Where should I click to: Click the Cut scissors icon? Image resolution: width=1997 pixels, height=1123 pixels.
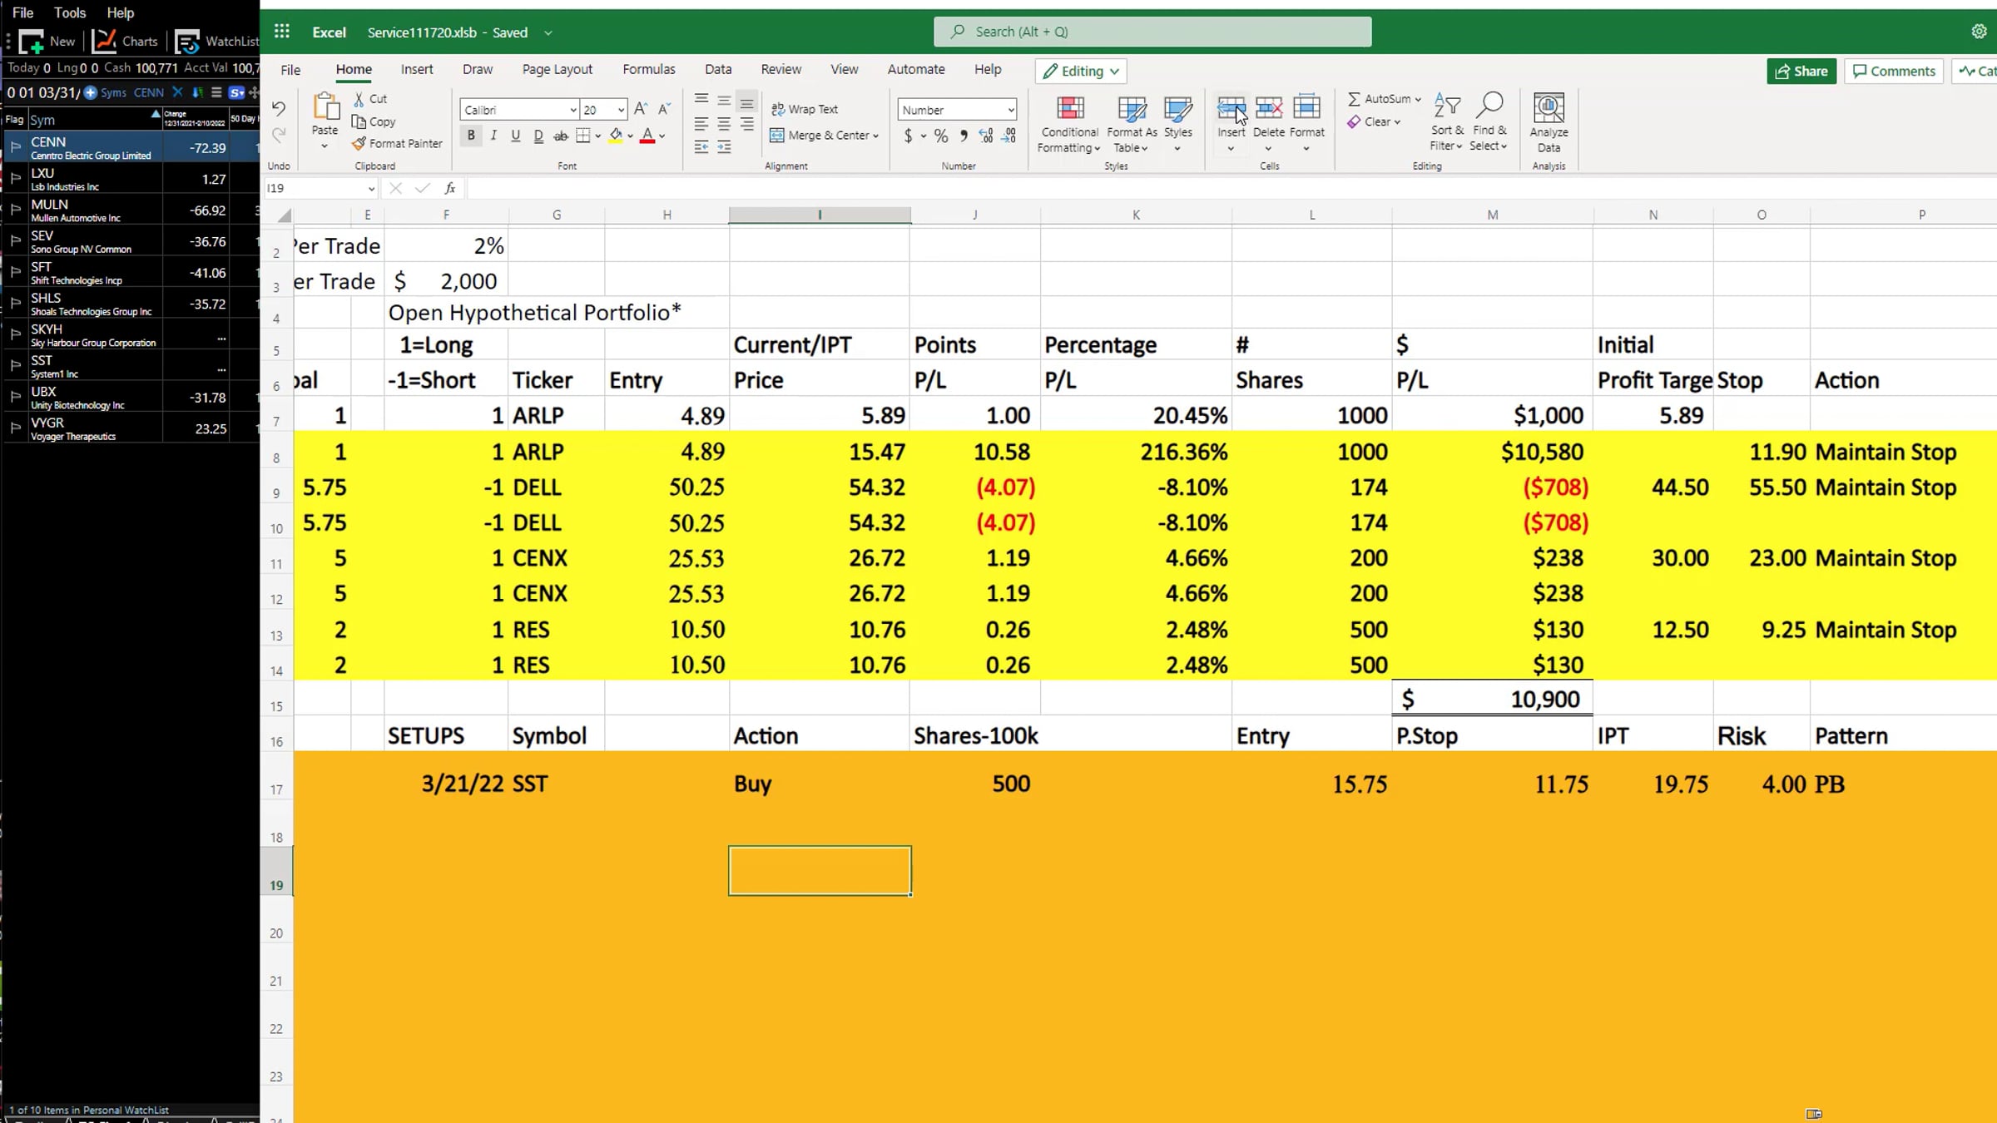[359, 98]
